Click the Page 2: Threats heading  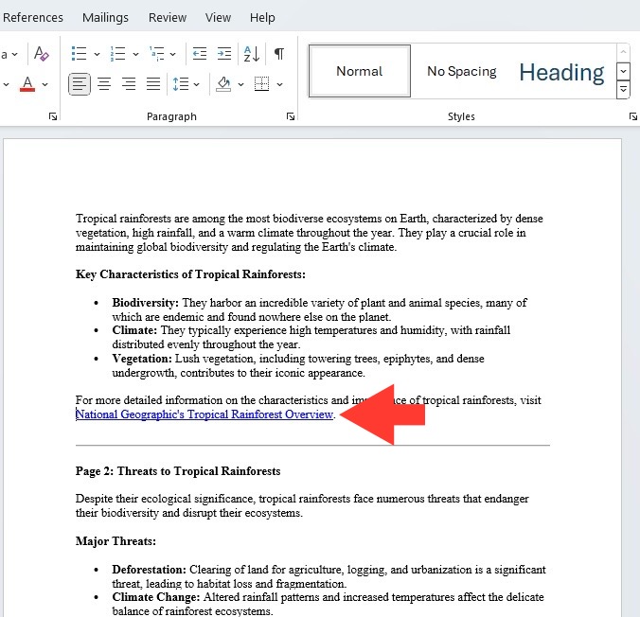178,471
